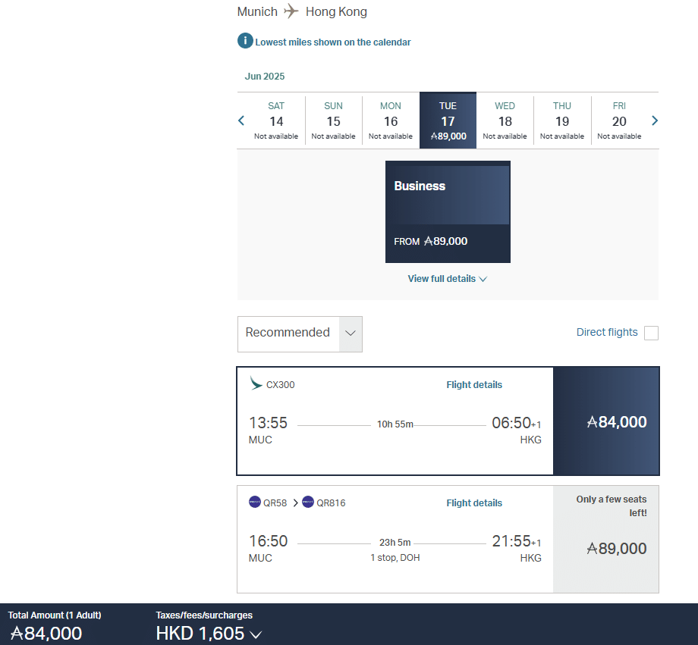698x645 pixels.
Task: Open the Recommended sort dropdown
Action: pos(300,333)
